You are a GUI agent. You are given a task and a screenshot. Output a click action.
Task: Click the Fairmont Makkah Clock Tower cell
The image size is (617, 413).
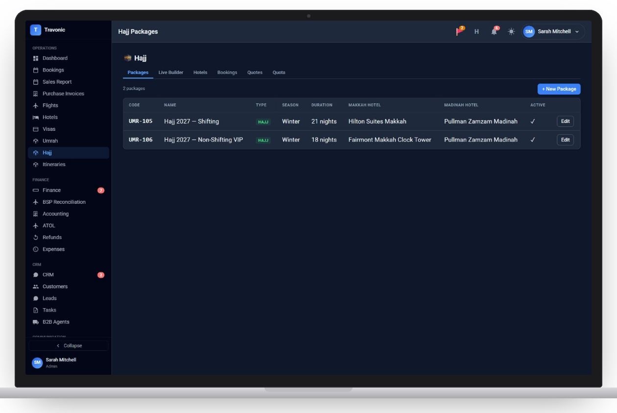click(390, 140)
